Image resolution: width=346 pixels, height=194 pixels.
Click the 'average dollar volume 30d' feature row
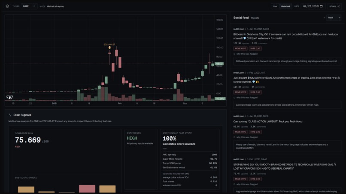coord(190,177)
